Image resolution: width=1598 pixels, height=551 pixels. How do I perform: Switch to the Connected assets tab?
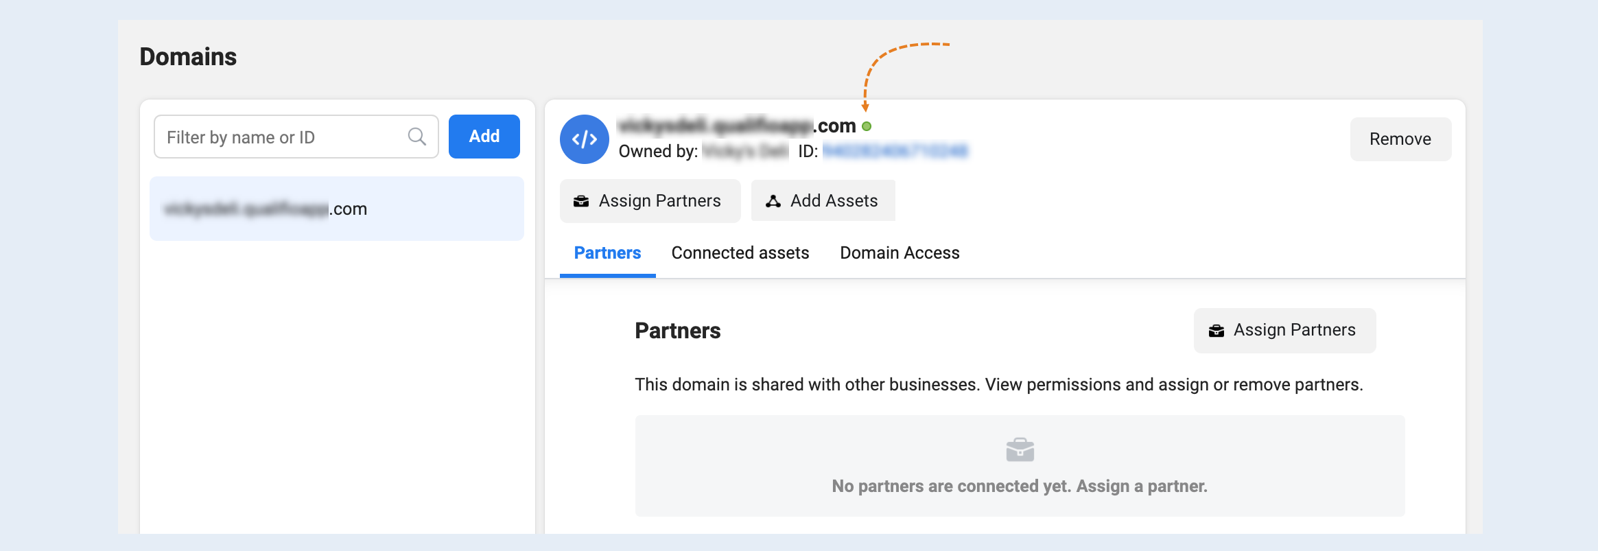point(740,253)
